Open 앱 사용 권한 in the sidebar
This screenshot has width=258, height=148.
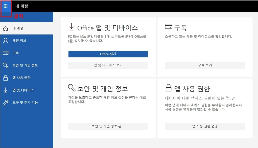tap(27, 78)
